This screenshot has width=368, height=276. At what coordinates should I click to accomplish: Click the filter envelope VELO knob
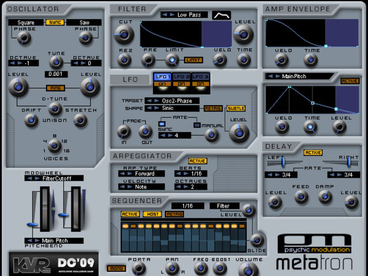tap(220, 60)
